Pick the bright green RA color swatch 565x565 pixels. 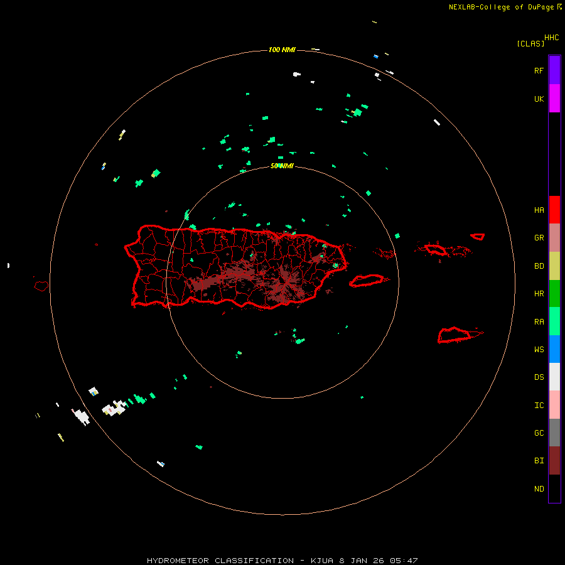554,321
